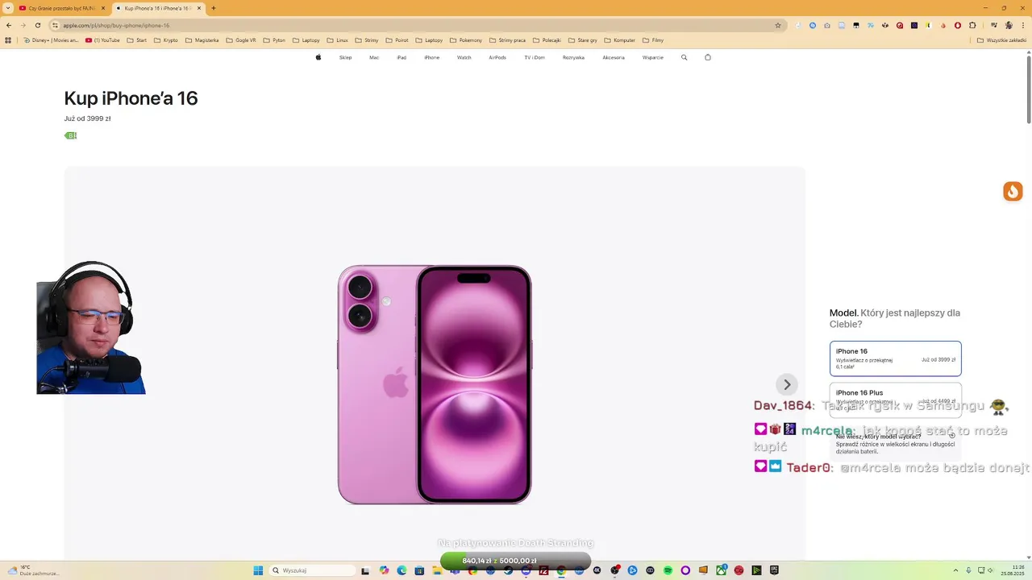Viewport: 1032px width, 580px height.
Task: Close the YouTube tab
Action: [103, 8]
